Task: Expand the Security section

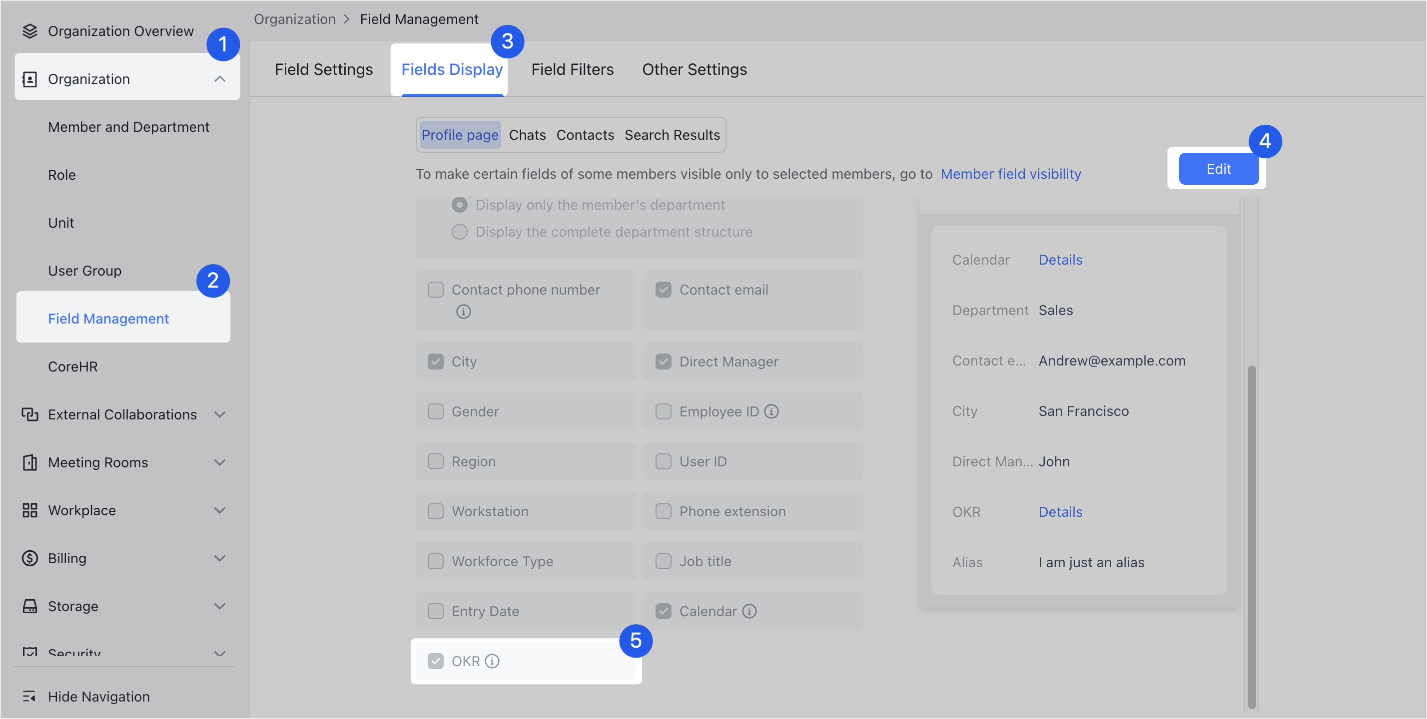Action: 220,653
